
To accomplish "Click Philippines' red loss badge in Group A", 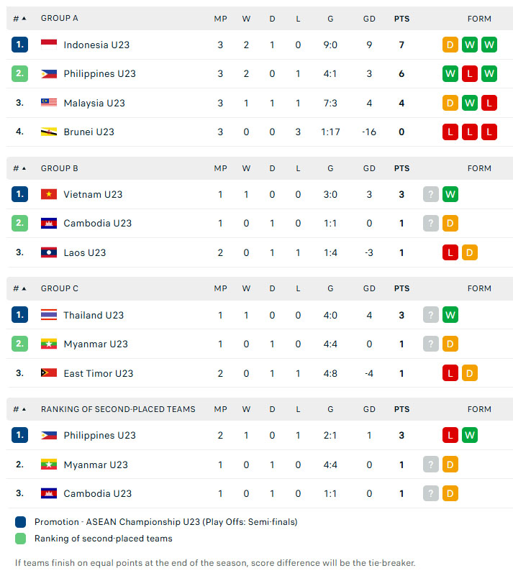I will click(470, 74).
